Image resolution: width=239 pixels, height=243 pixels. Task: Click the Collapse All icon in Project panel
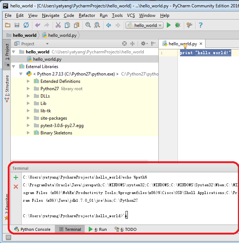pyautogui.click(x=132, y=43)
